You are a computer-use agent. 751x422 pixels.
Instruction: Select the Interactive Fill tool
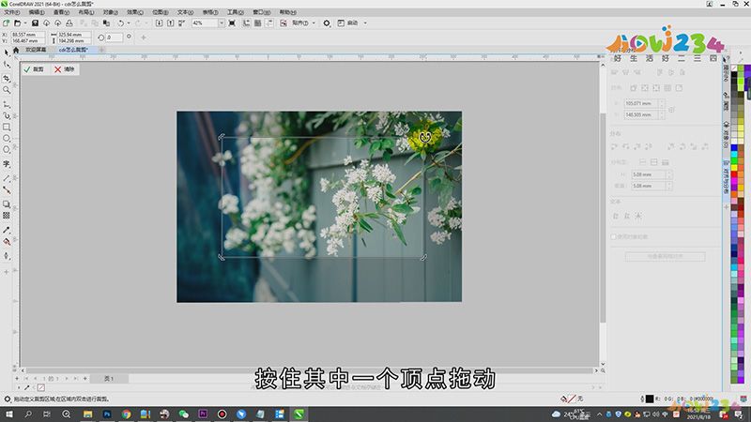(7, 242)
